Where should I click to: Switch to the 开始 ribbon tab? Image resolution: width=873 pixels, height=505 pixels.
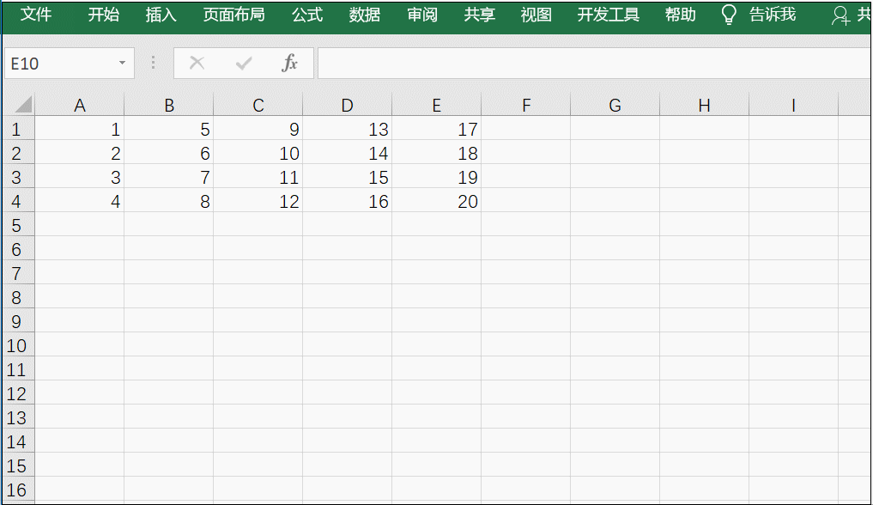click(102, 15)
